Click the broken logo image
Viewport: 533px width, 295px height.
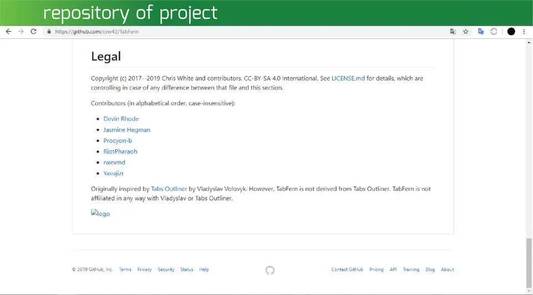(x=100, y=213)
